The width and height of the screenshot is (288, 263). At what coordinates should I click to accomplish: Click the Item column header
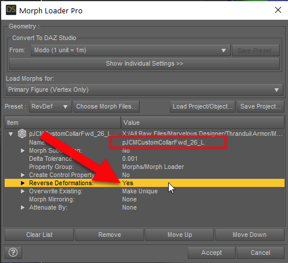click(x=63, y=123)
